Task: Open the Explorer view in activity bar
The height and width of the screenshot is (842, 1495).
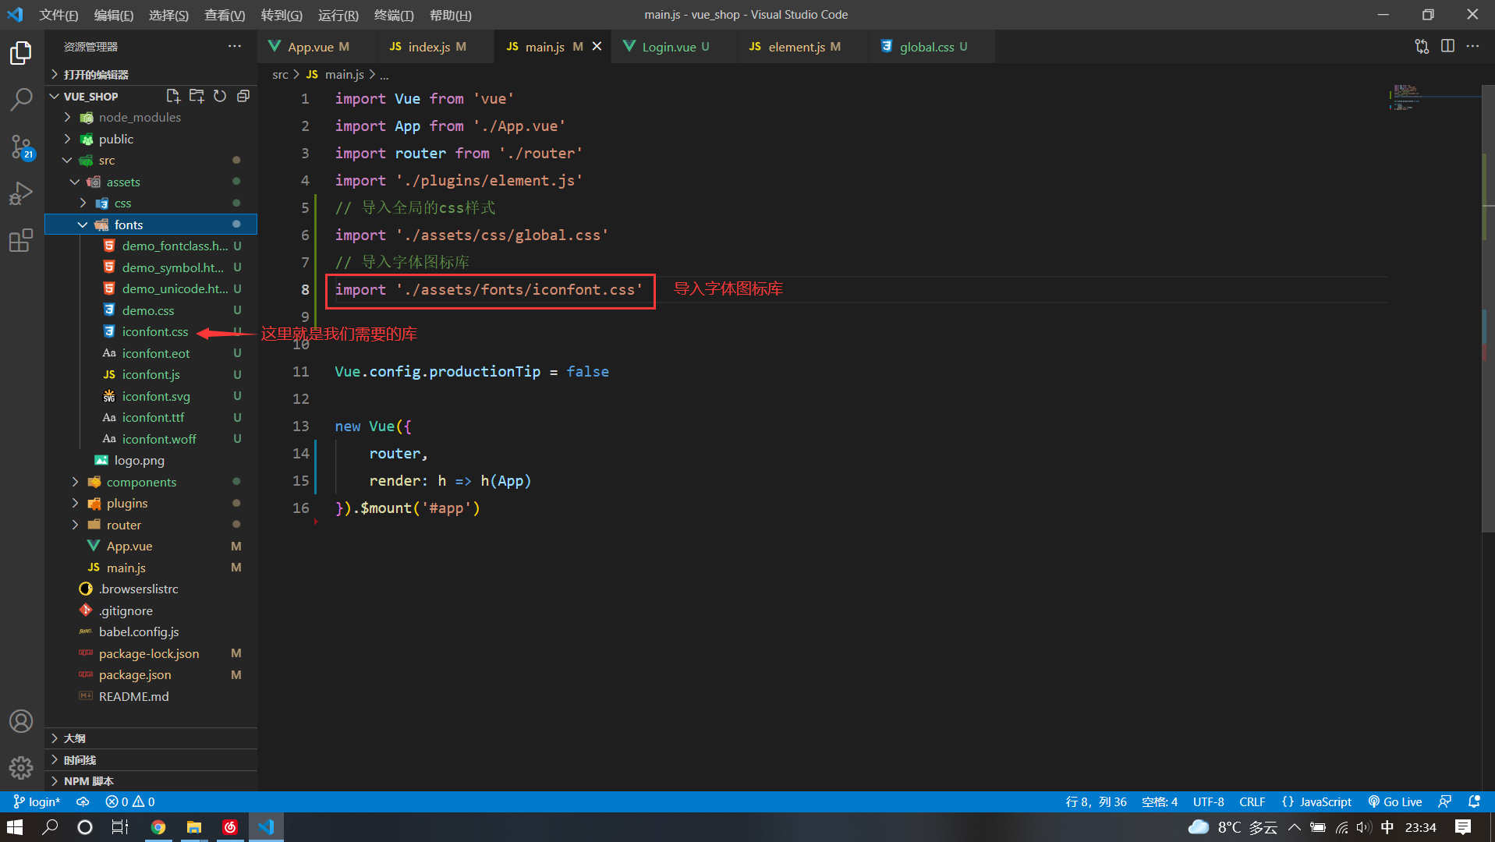Action: click(x=21, y=52)
